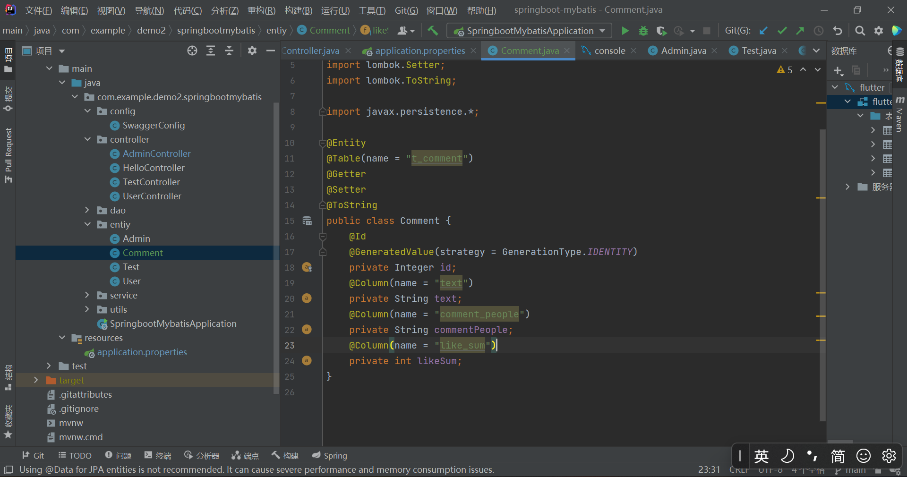Expand the service package

click(87, 295)
